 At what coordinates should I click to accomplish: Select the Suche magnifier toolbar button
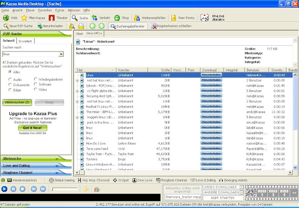pos(80,18)
